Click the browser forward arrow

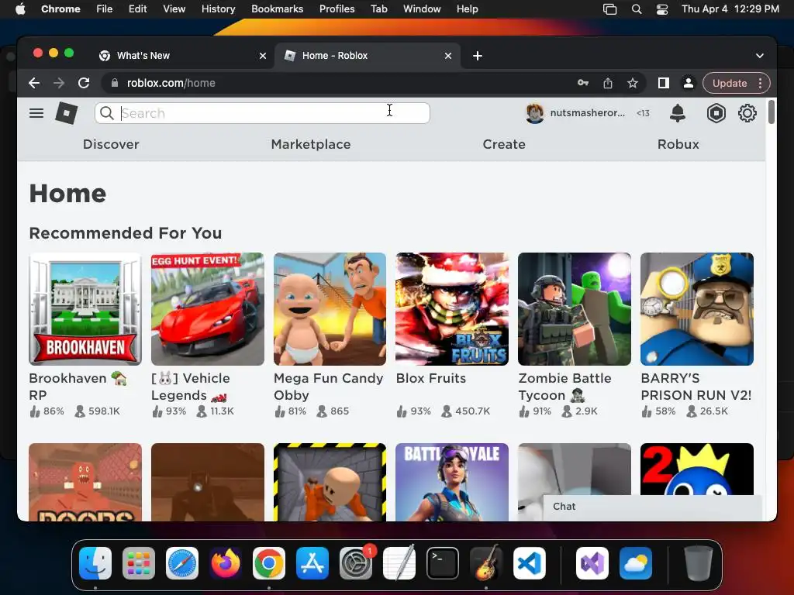59,83
